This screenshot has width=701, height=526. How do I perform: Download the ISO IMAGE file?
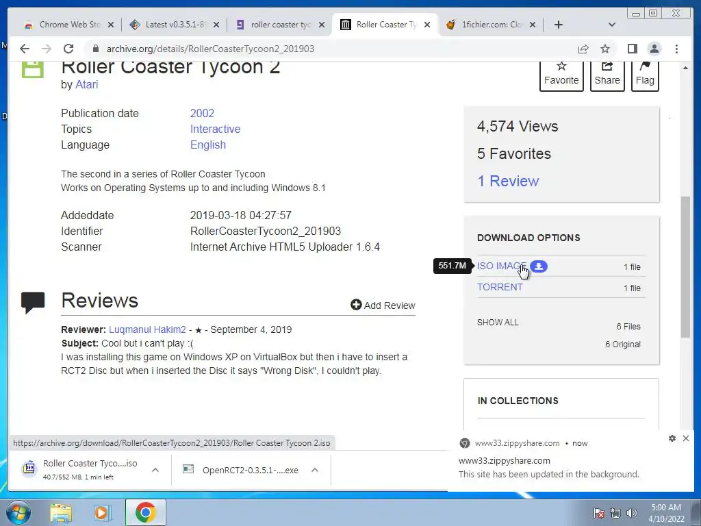pos(502,266)
